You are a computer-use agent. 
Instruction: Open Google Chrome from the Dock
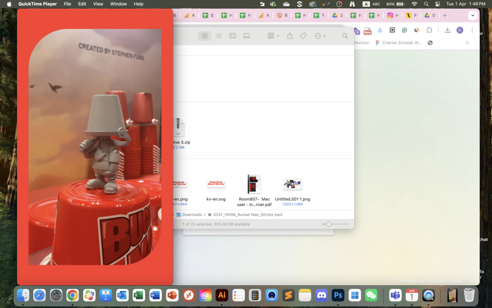tap(73, 295)
